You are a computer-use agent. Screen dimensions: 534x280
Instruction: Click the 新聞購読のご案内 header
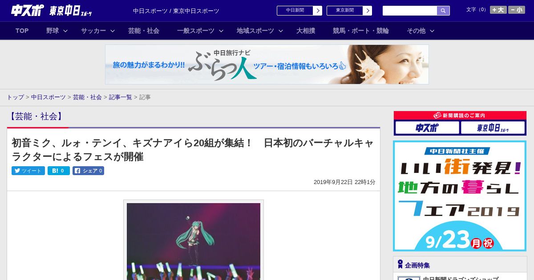click(460, 116)
